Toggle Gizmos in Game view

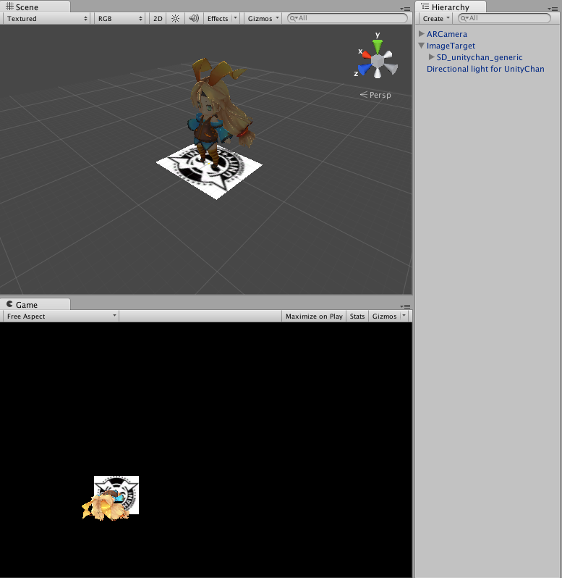(x=384, y=317)
